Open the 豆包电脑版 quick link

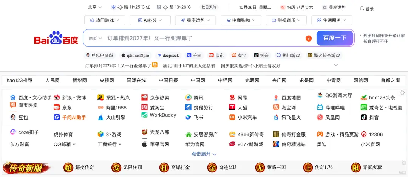tap(100, 55)
